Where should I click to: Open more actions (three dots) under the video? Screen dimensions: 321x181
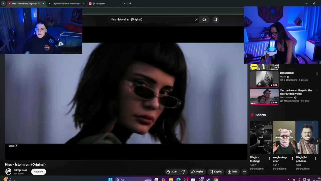click(244, 172)
